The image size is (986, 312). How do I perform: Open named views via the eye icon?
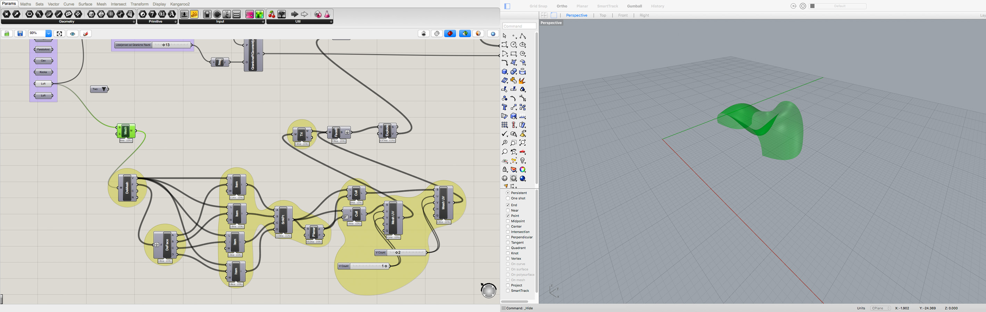pyautogui.click(x=73, y=34)
